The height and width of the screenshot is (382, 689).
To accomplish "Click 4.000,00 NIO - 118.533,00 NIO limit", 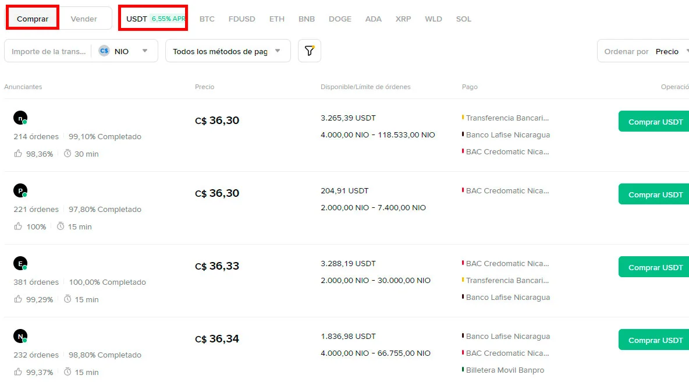I will (x=378, y=135).
